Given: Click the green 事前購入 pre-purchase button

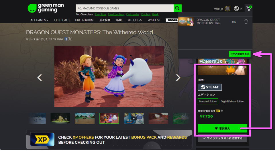Looking at the screenshot, I should 222,129.
